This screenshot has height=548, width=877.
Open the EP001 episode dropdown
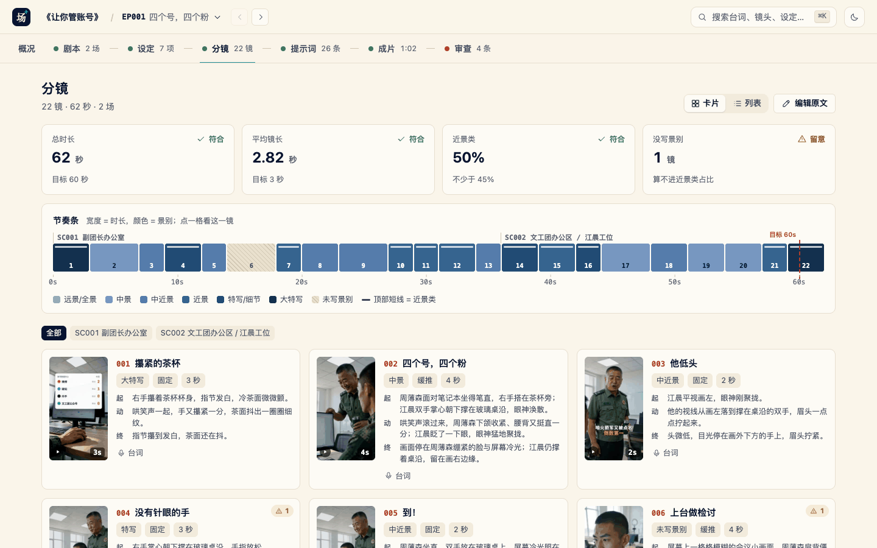(171, 17)
